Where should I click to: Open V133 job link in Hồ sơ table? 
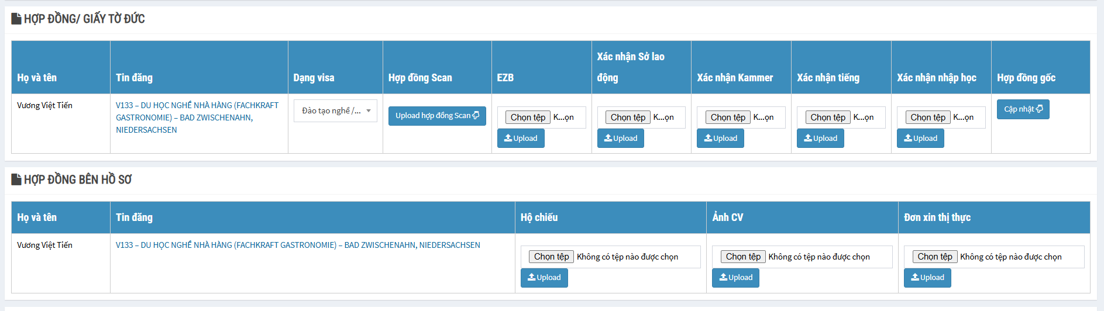coord(298,245)
